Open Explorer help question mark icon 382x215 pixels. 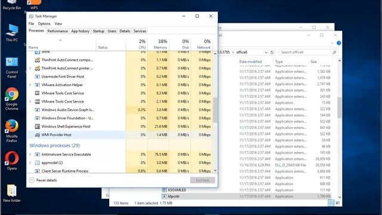tap(338, 43)
